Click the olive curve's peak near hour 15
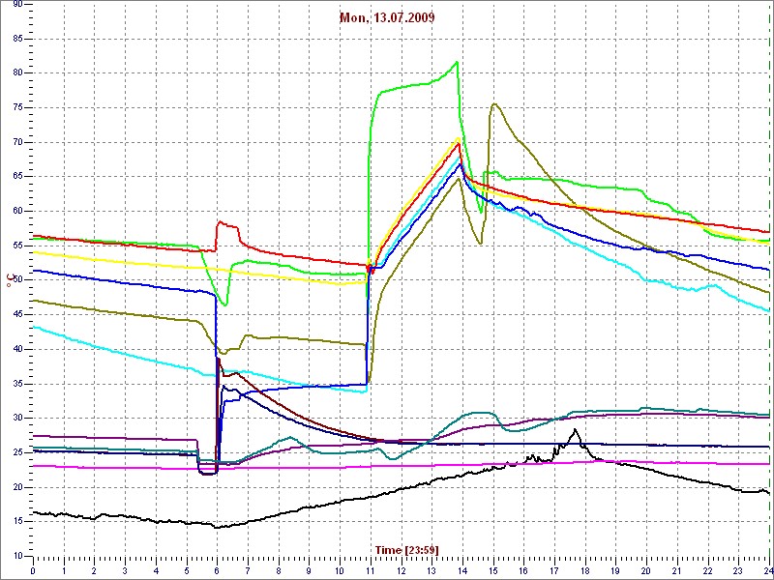This screenshot has width=774, height=580. pyautogui.click(x=494, y=104)
